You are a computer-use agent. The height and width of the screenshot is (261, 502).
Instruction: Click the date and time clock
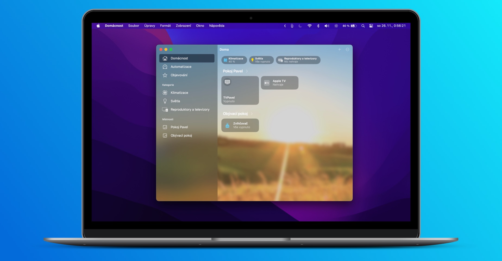(x=391, y=26)
